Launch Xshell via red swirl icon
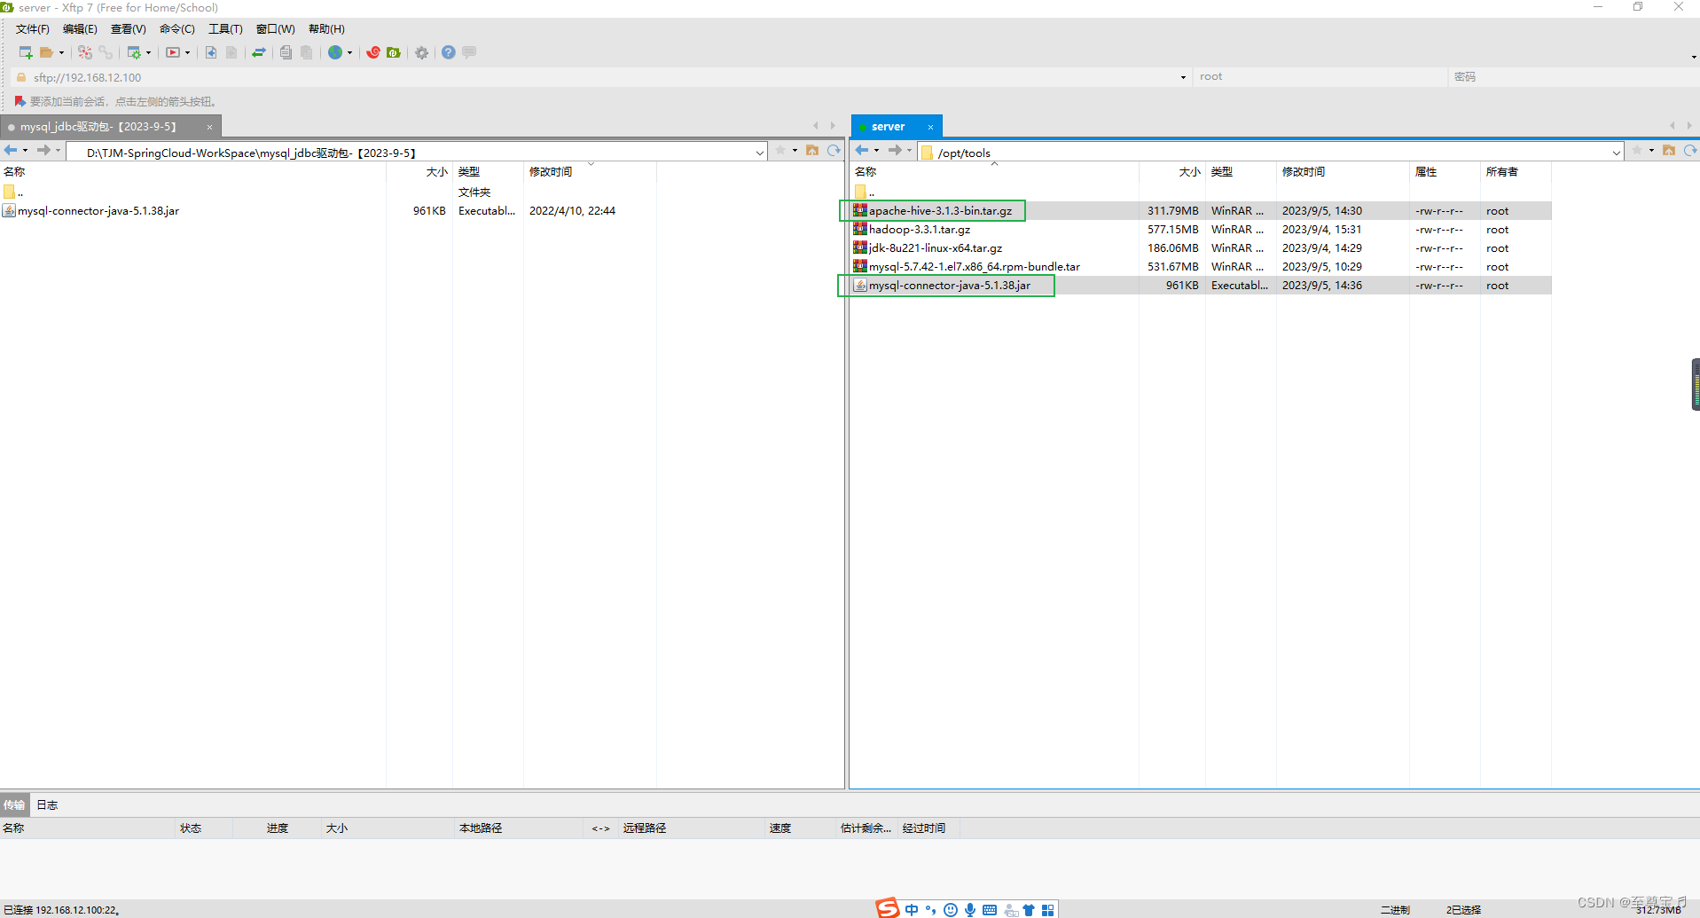The image size is (1700, 918). click(373, 52)
